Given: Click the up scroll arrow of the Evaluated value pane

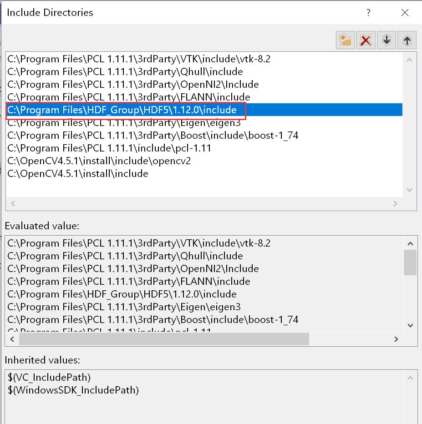Looking at the screenshot, I should point(410,243).
